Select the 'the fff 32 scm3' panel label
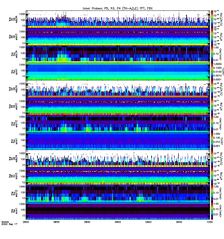224x239 pixels. [13, 176]
